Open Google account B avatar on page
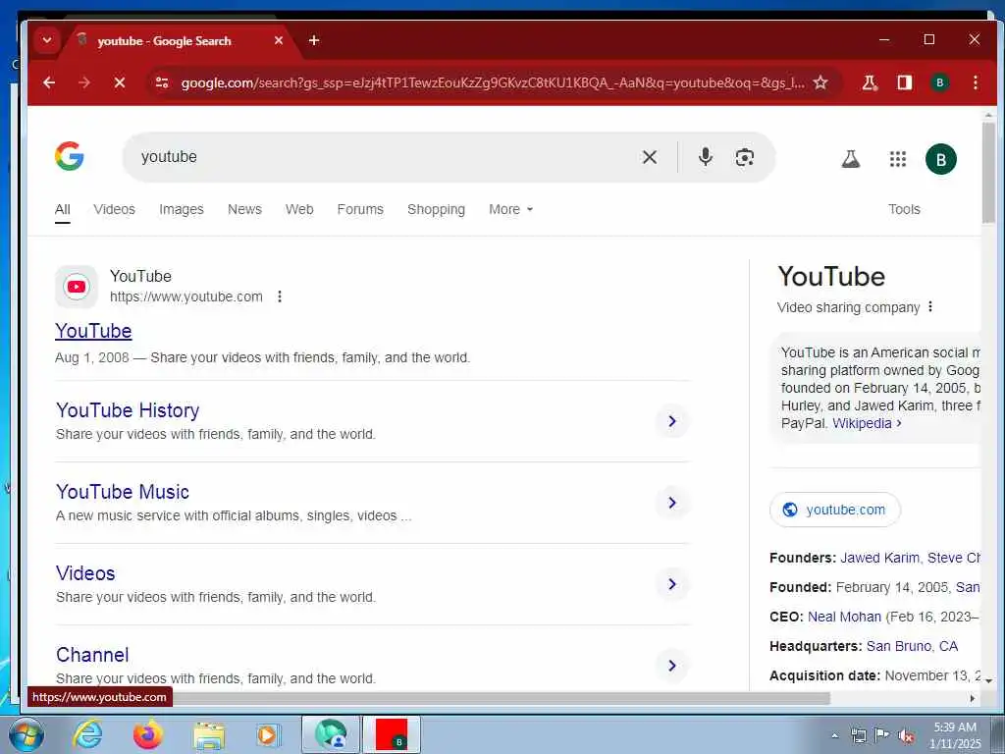The image size is (1005, 754). (x=941, y=159)
